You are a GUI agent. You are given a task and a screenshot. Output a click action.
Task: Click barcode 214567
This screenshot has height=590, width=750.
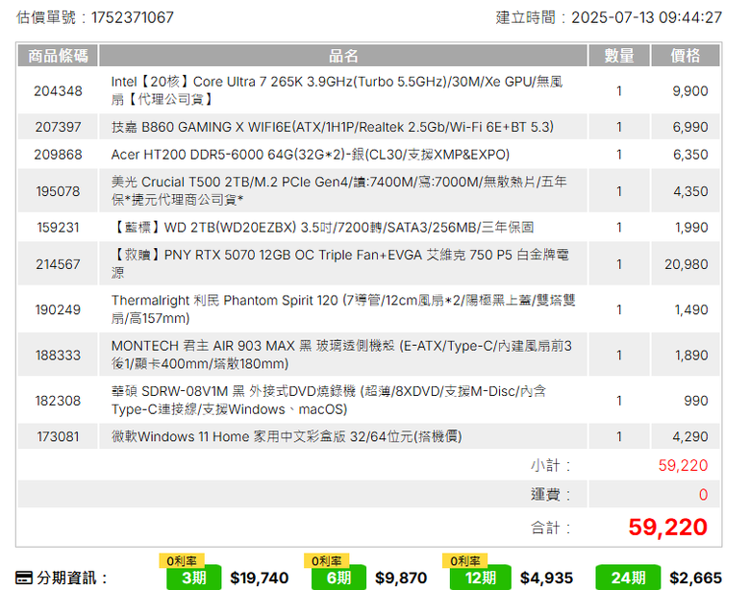coord(58,264)
